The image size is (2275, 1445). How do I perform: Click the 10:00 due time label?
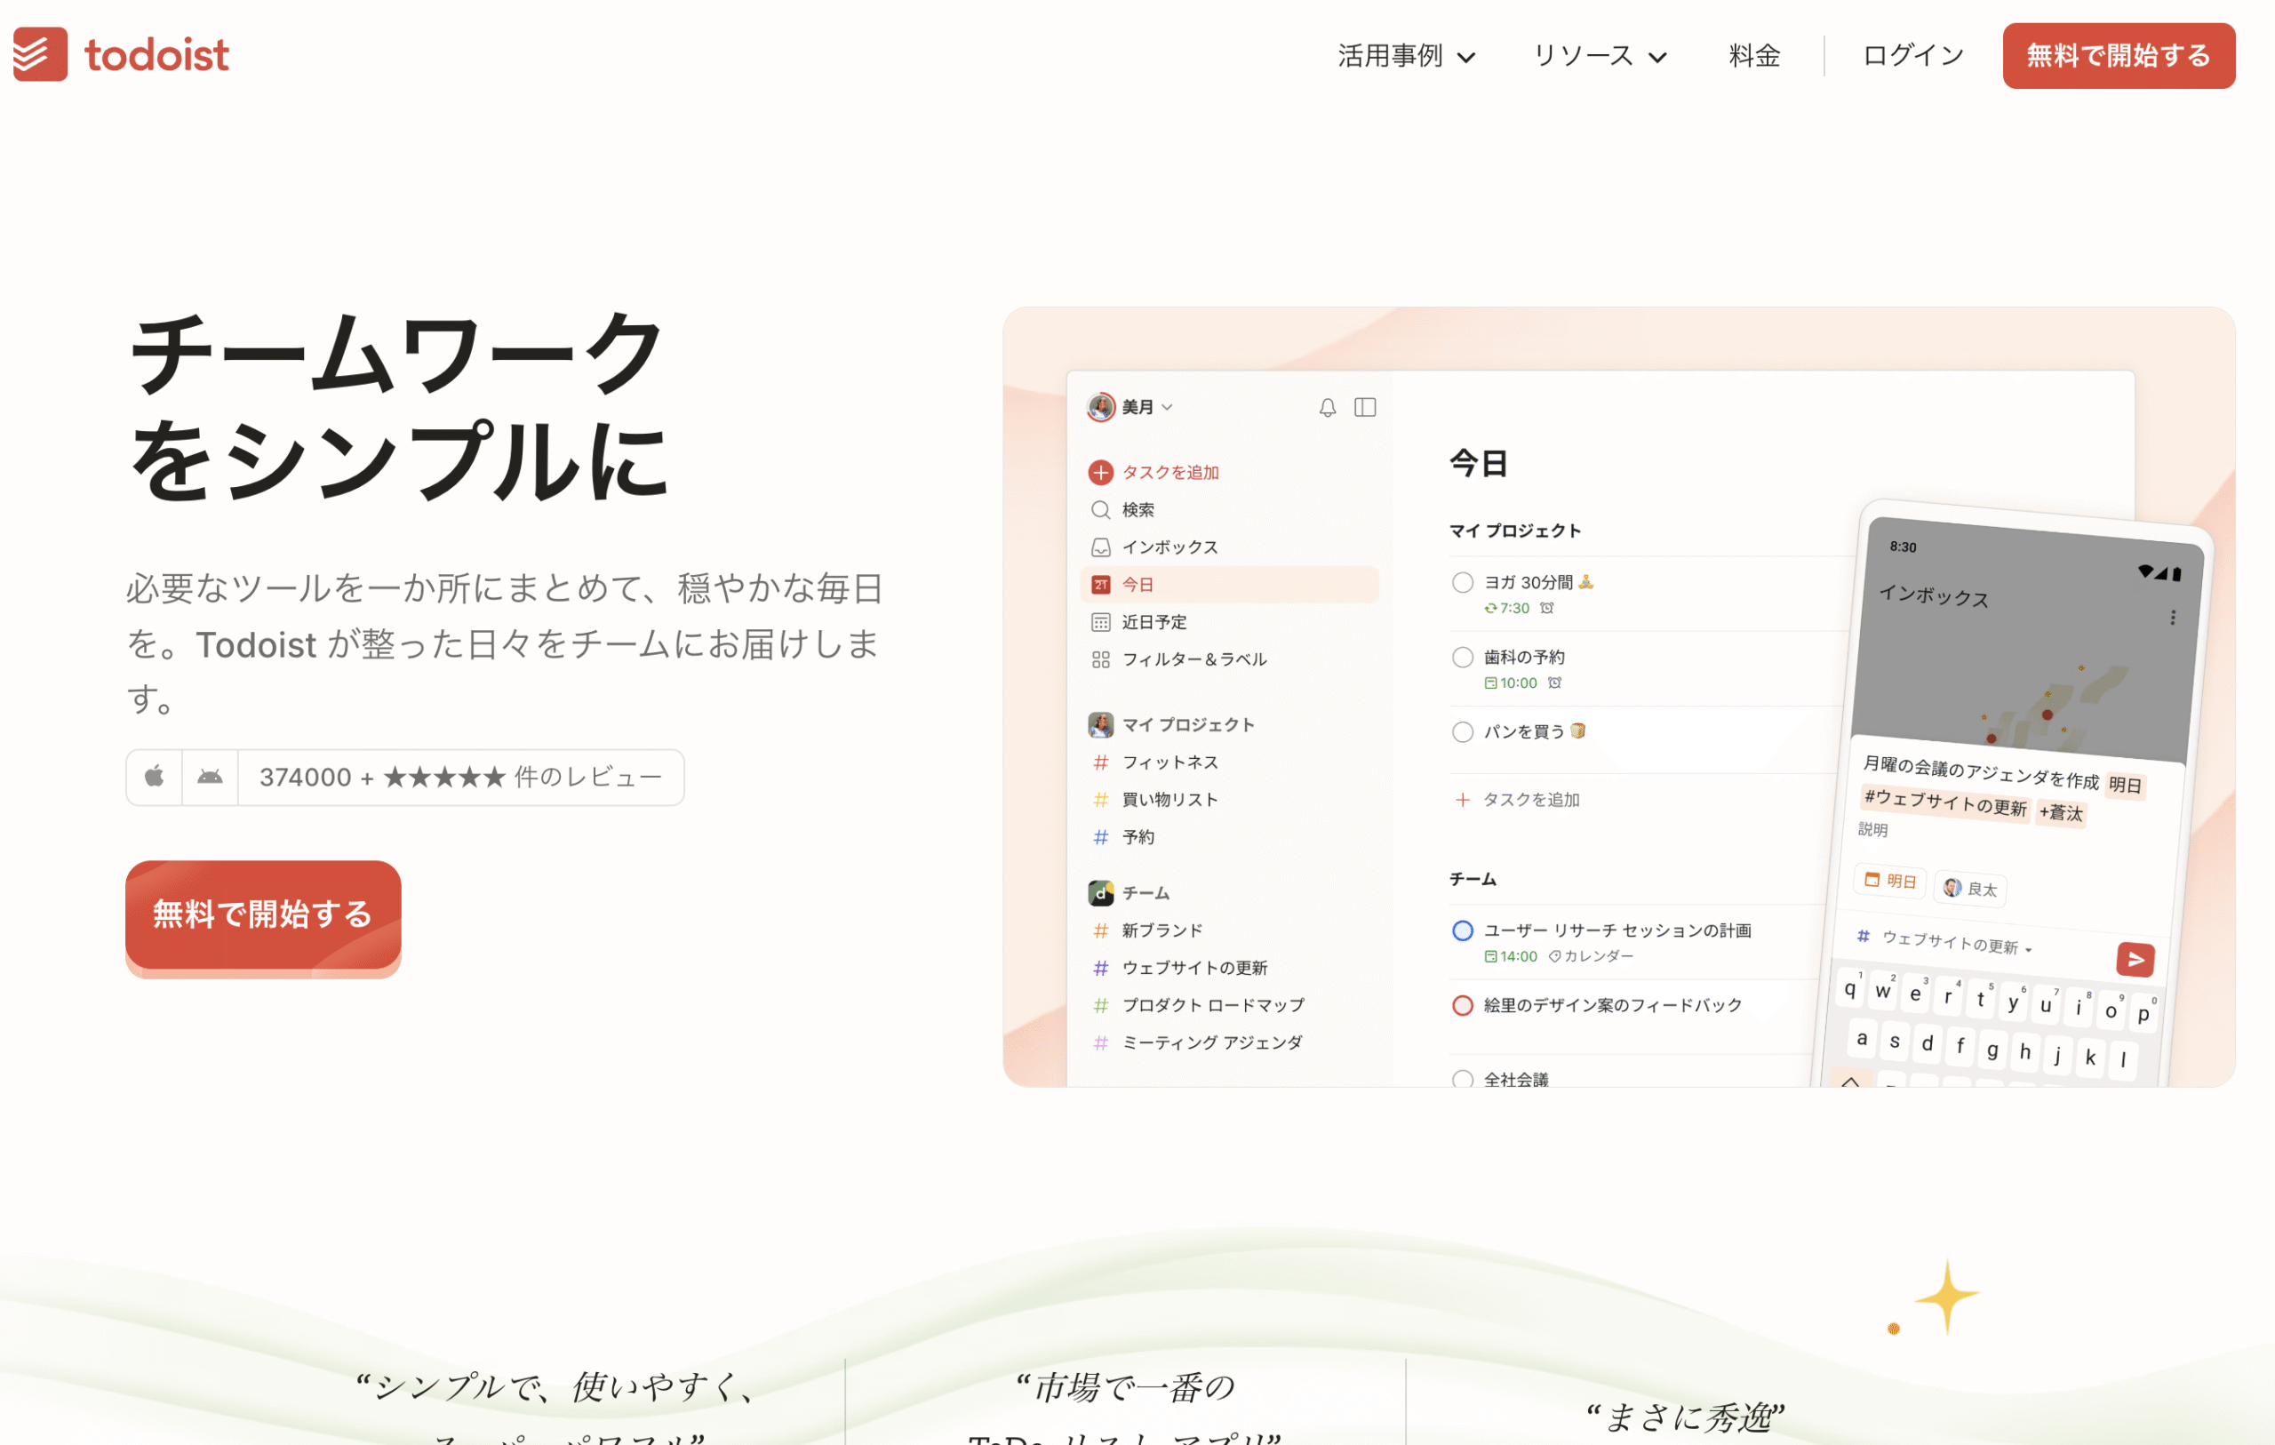tap(1511, 683)
